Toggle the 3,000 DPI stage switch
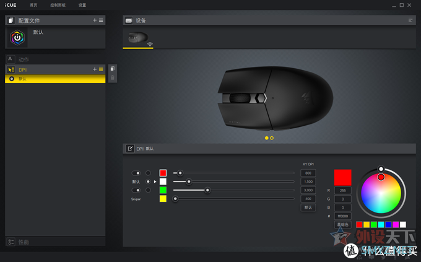421x262 pixels. click(x=136, y=190)
